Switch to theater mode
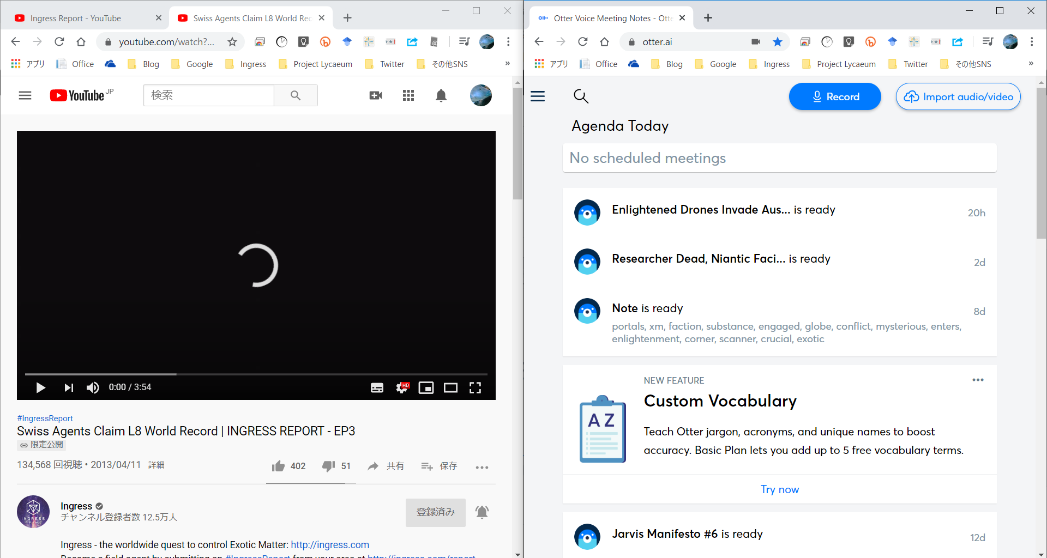1047x558 pixels. tap(450, 387)
